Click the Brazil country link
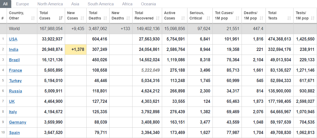317x138 pixels. click(x=14, y=60)
